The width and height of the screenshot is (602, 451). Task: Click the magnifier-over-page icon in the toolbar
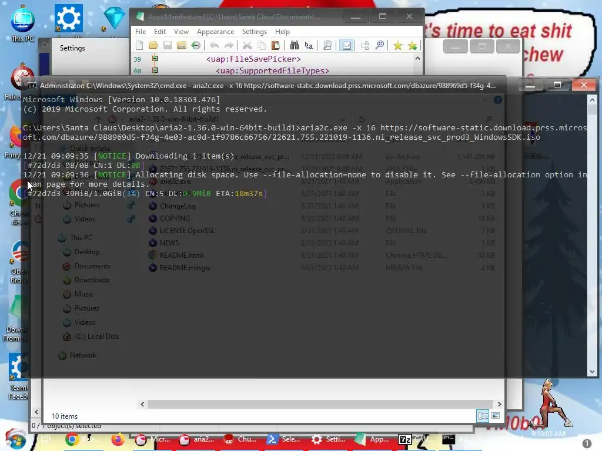(x=327, y=46)
